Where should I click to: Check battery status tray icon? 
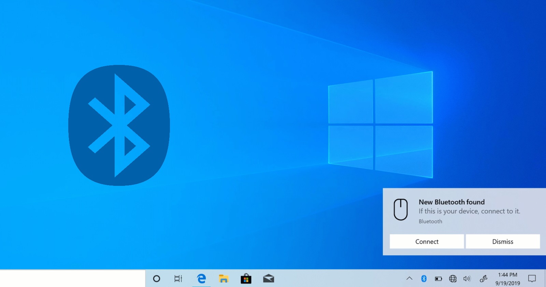pyautogui.click(x=439, y=279)
